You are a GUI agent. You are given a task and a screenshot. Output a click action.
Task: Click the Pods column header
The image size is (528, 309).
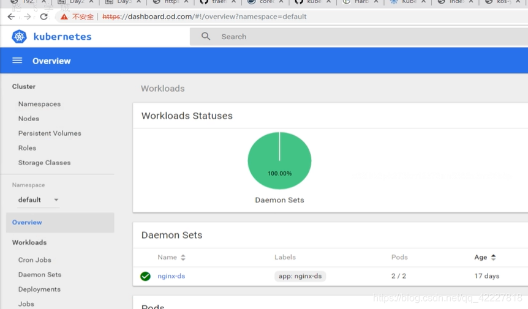[399, 257]
